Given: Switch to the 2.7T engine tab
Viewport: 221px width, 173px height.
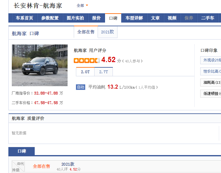Looking at the screenshot, I should pos(104,72).
